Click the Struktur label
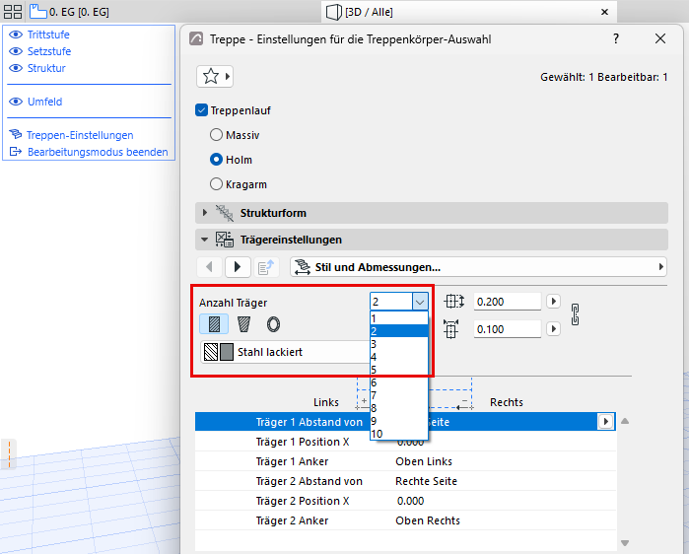689x554 pixels. (46, 68)
